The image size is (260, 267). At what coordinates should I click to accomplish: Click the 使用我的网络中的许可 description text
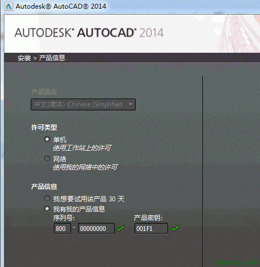[x=85, y=167]
